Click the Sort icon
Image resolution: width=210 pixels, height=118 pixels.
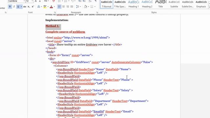(x=90, y=1)
